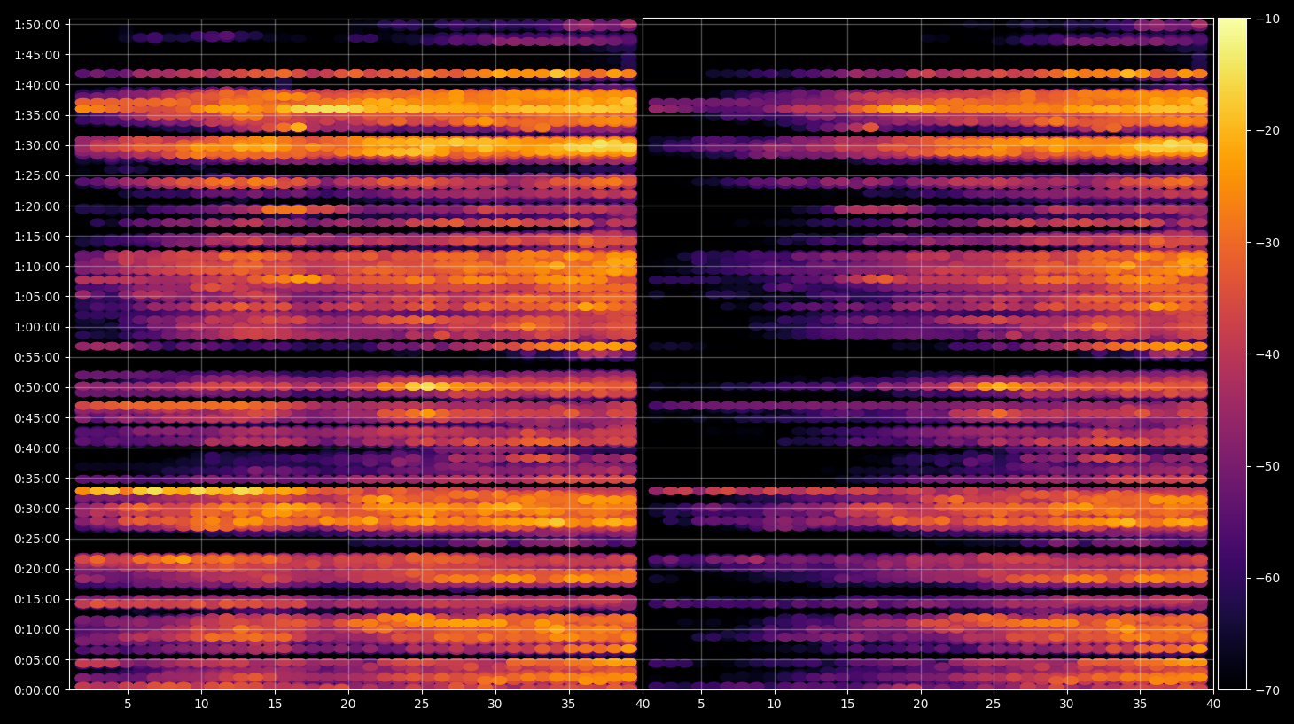Viewport: 1294px width, 724px height.
Task: Click the 1:40:00 y-axis label
Action: [37, 85]
